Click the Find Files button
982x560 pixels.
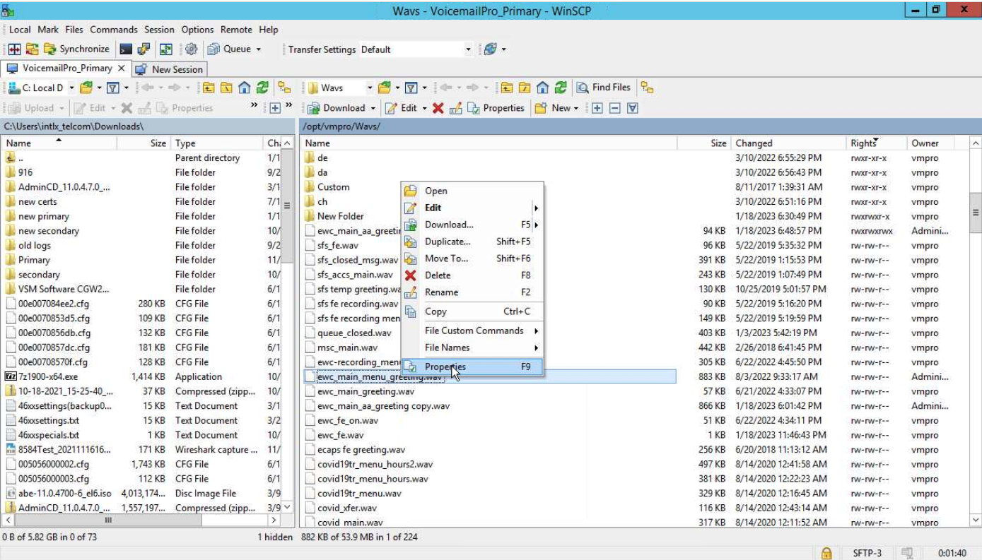pos(603,88)
